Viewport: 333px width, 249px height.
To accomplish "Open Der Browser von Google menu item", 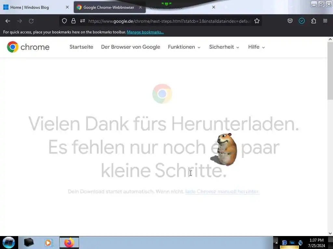I will point(131,47).
